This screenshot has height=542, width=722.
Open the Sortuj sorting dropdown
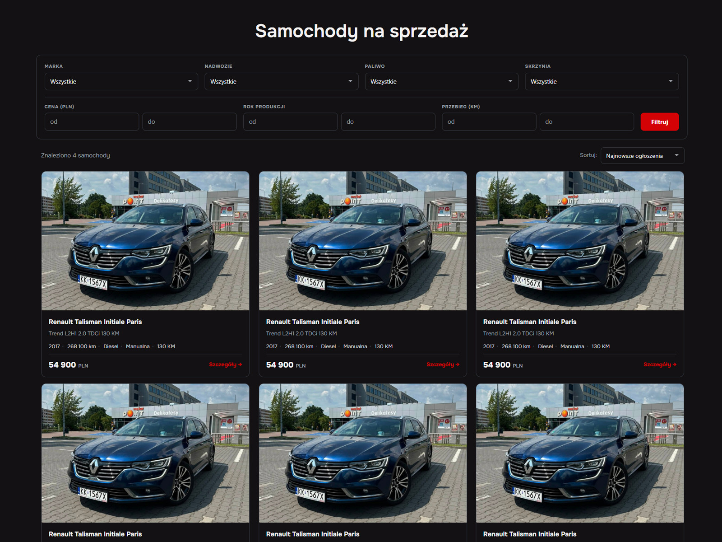[x=642, y=156]
